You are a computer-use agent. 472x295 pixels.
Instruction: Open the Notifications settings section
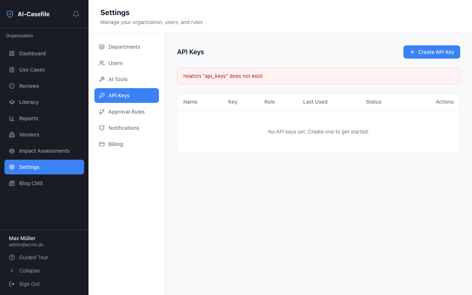point(124,128)
